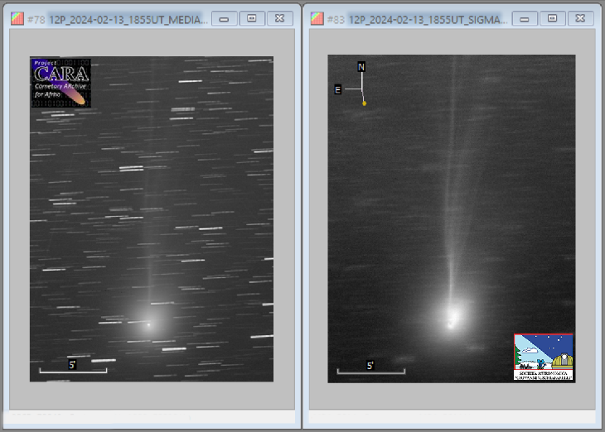Click the window icon of image #78

pos(17,19)
